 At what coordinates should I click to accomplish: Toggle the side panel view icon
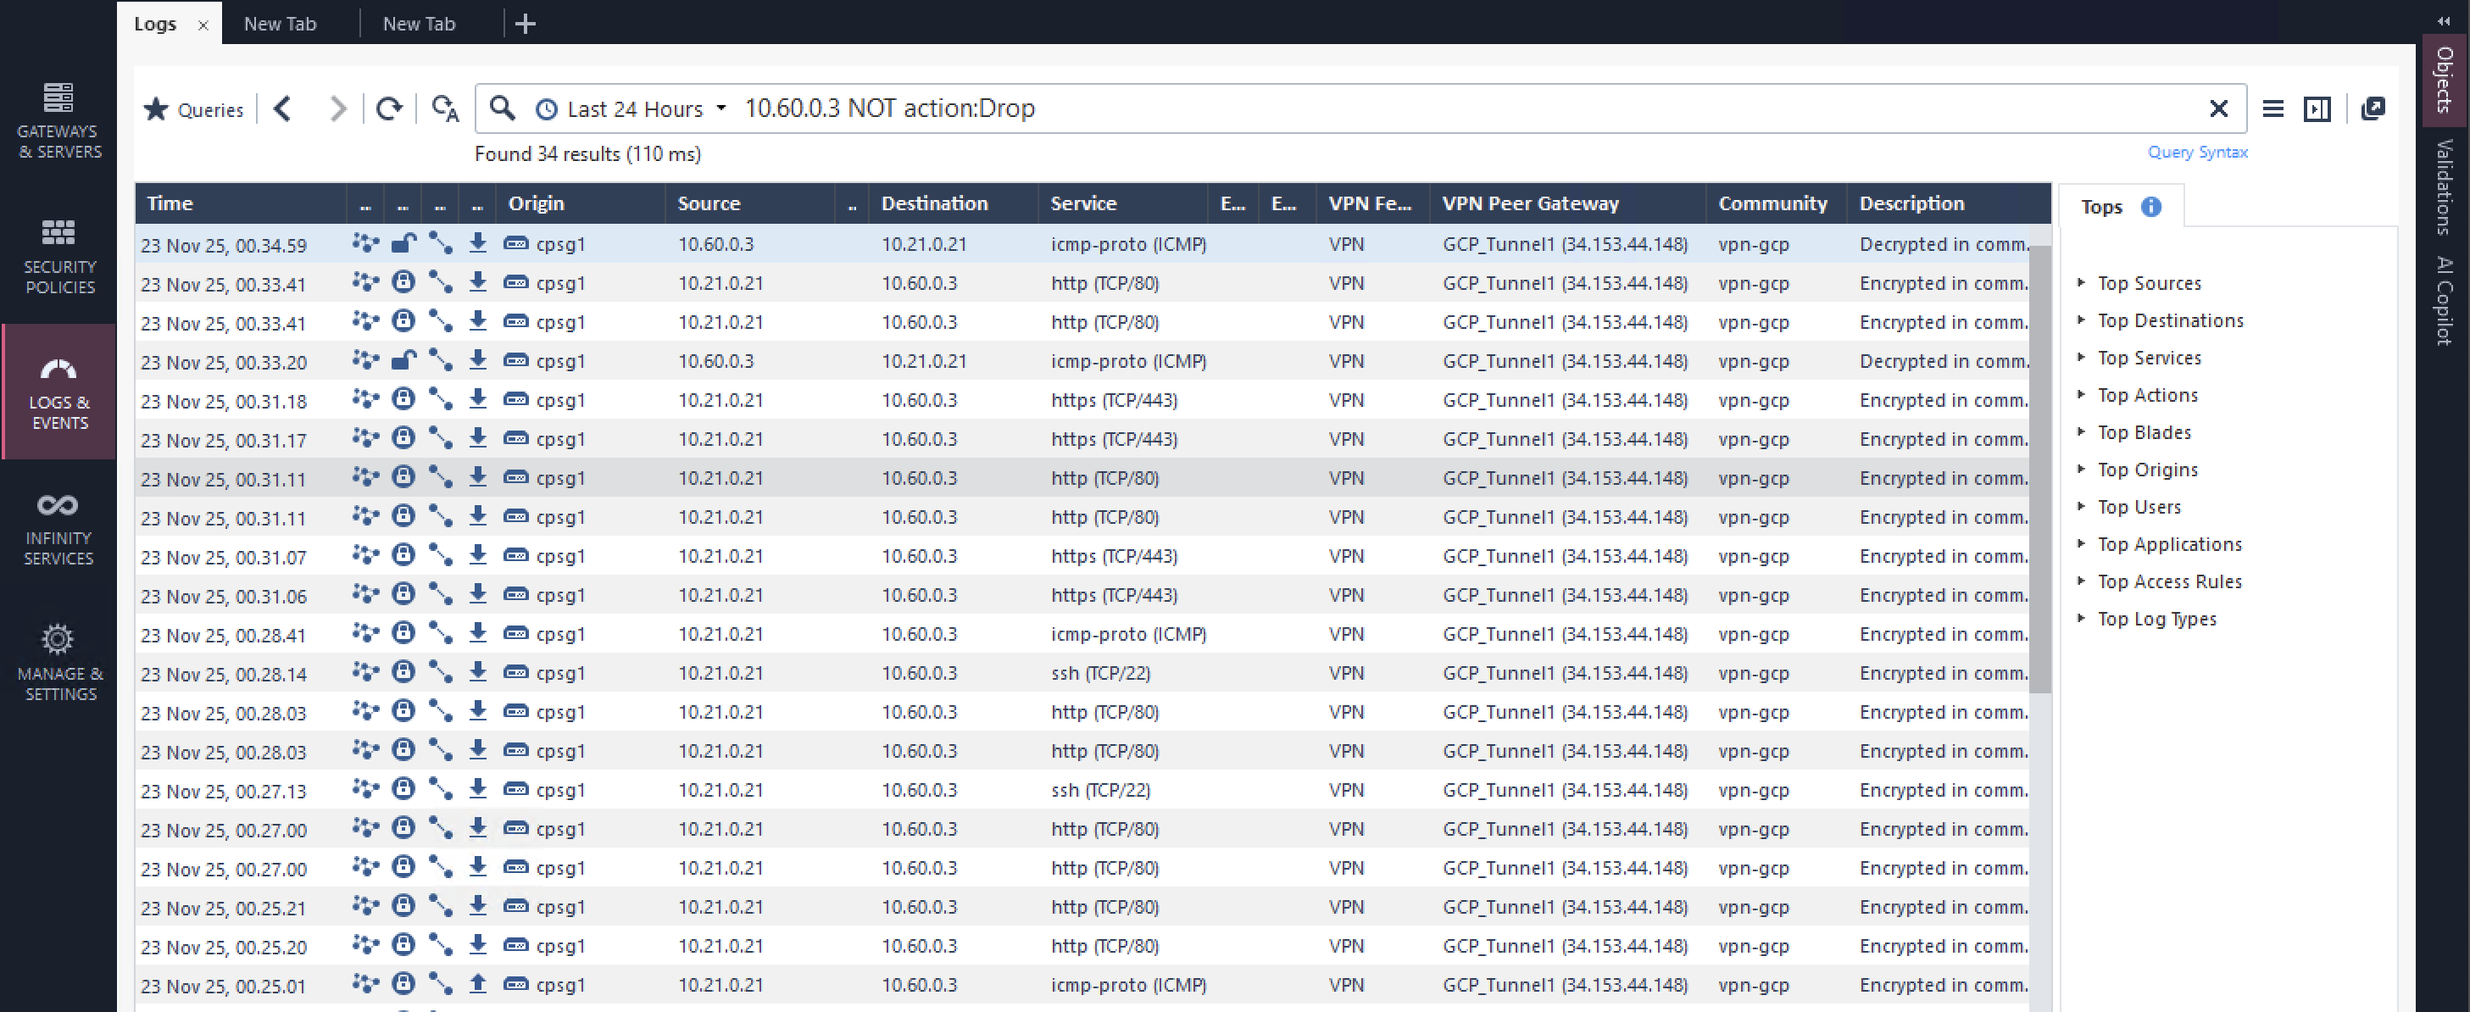click(x=2317, y=108)
